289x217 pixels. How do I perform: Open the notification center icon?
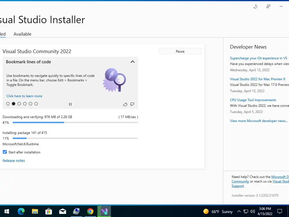(x=280, y=211)
